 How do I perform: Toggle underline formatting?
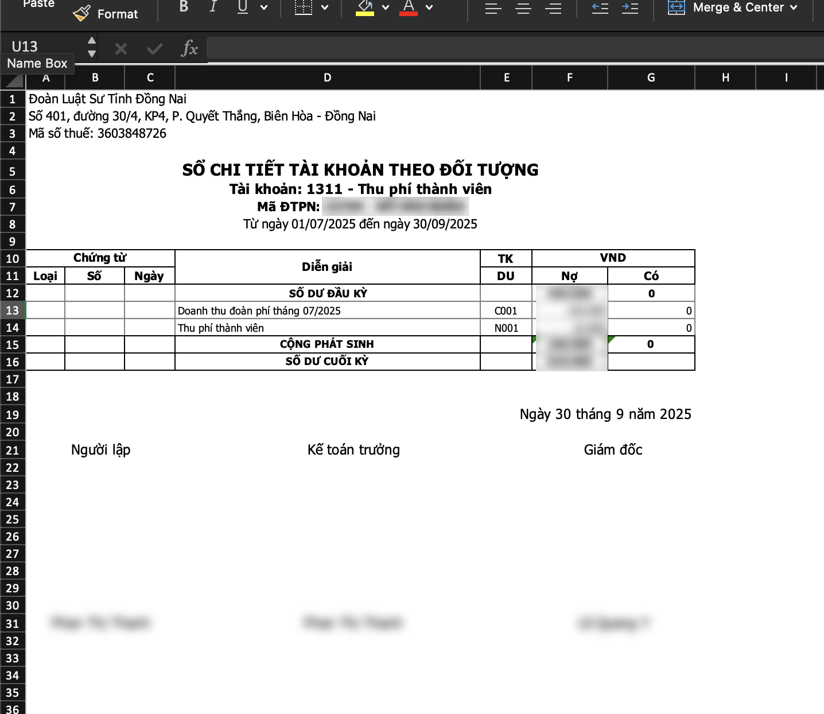(x=243, y=7)
